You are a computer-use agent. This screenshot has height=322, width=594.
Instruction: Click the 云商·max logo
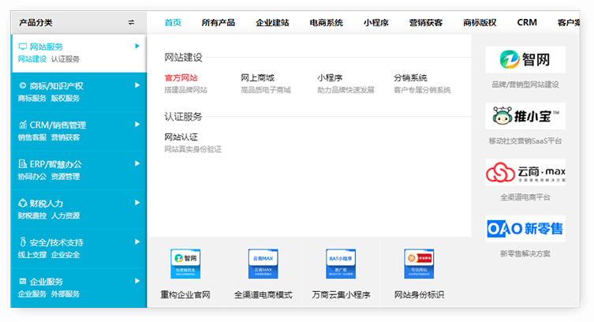(525, 173)
